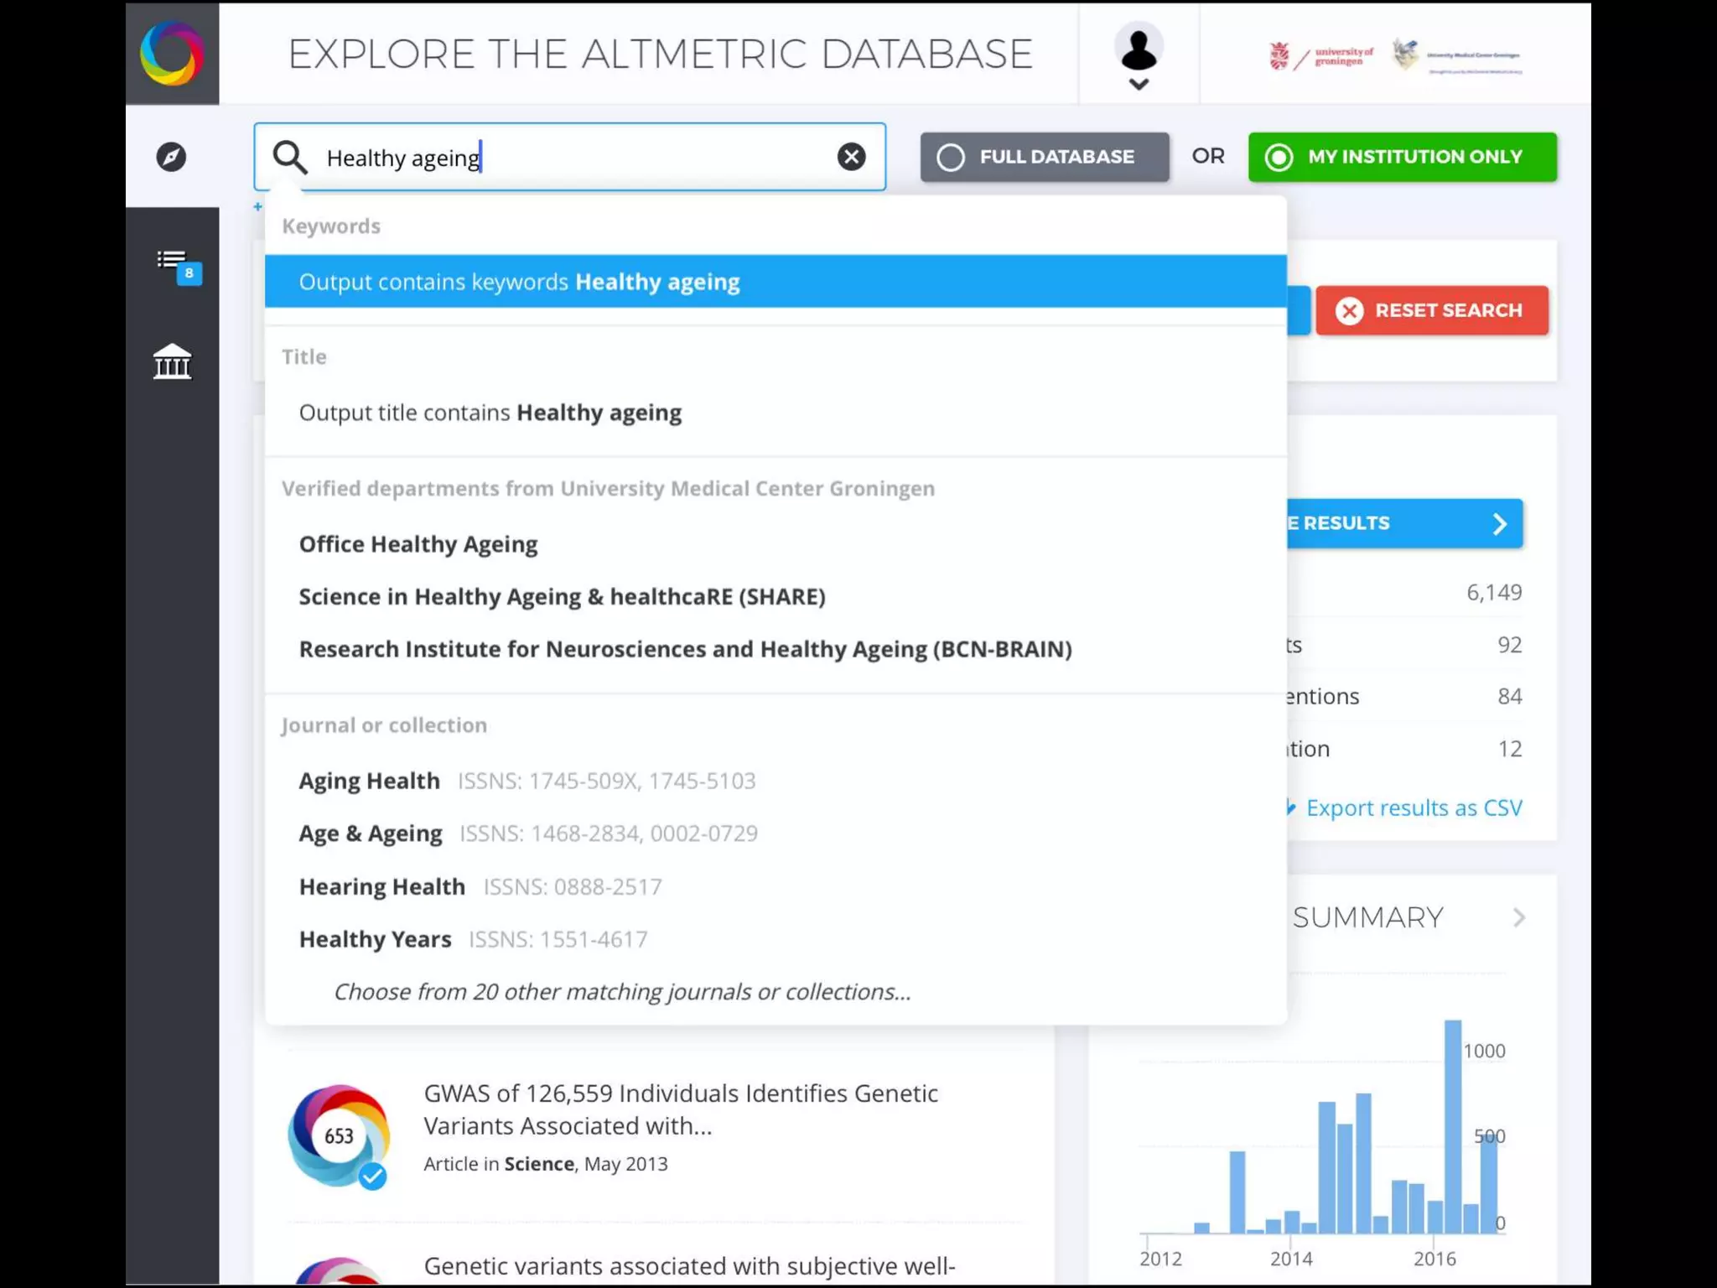Choose Output title contains Healthy ageing

[x=490, y=413]
